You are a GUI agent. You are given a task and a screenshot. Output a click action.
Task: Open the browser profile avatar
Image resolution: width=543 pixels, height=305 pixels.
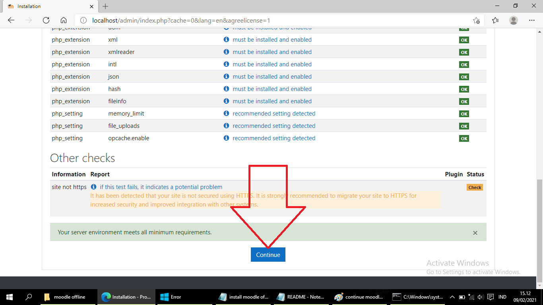tap(514, 20)
